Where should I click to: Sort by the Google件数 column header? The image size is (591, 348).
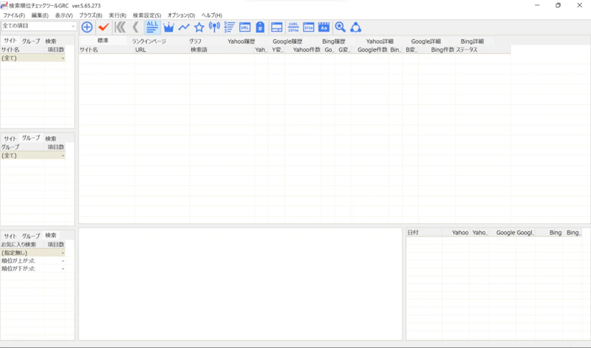coord(370,50)
